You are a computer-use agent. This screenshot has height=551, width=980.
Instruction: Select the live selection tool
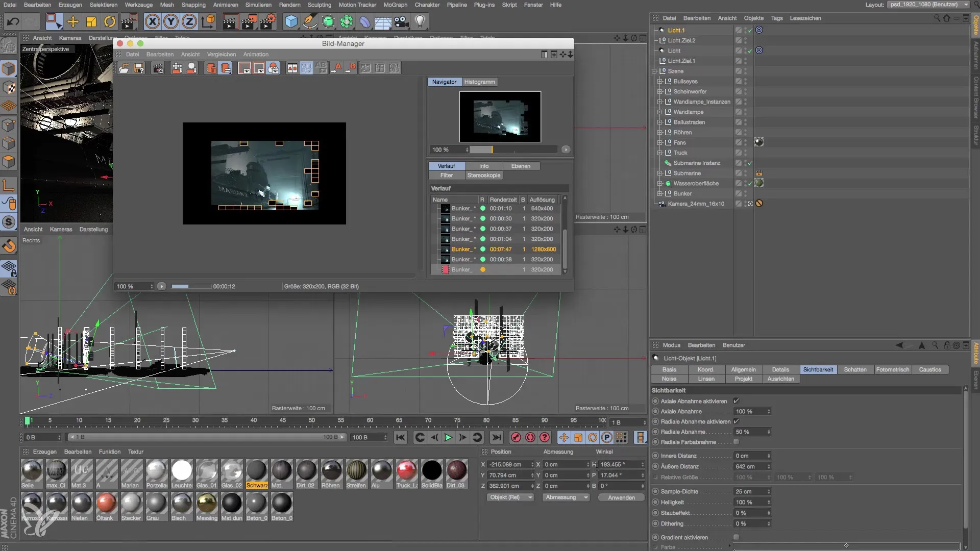pyautogui.click(x=54, y=21)
